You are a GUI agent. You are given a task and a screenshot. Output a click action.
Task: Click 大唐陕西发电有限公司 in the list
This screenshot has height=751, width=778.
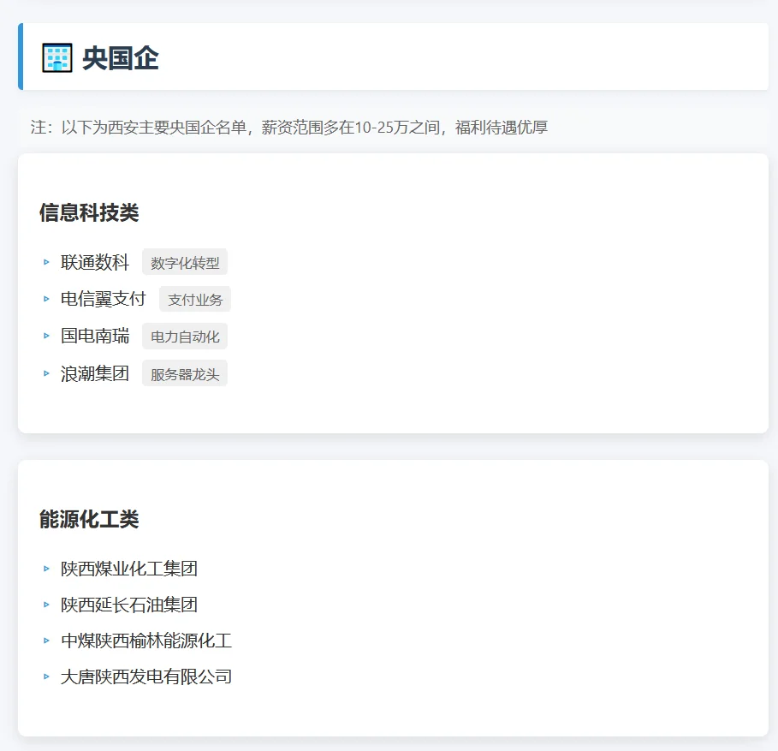point(146,676)
